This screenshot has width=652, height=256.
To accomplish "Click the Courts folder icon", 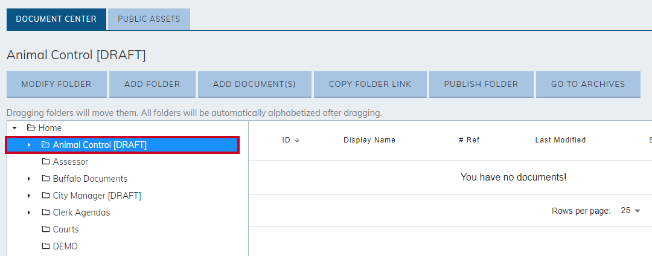I will point(46,229).
